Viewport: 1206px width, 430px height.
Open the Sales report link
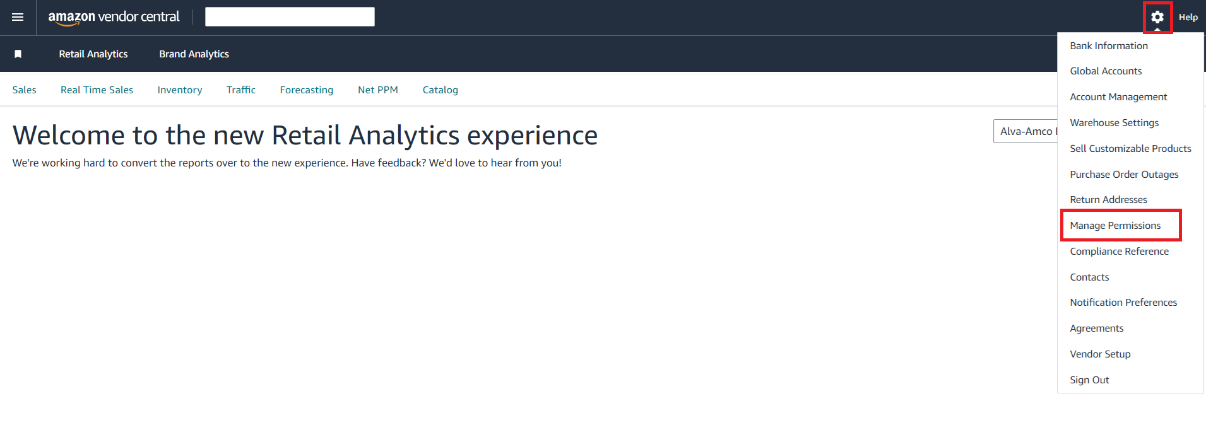tap(25, 90)
